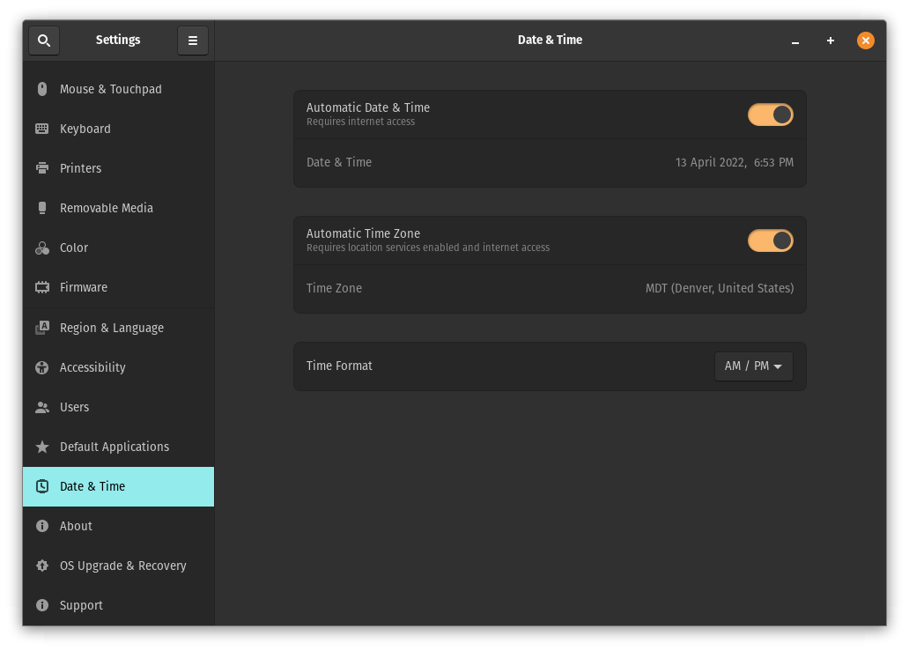Screen dimensions: 909x651
Task: Open Default Applications panel
Action: point(118,447)
